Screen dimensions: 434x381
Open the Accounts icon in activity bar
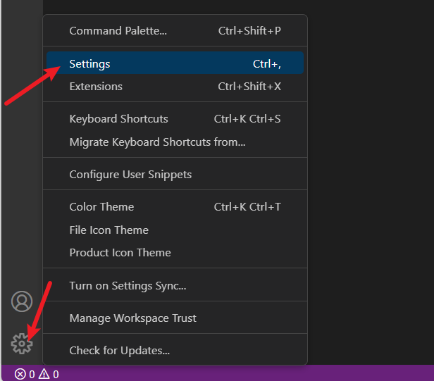pos(22,301)
